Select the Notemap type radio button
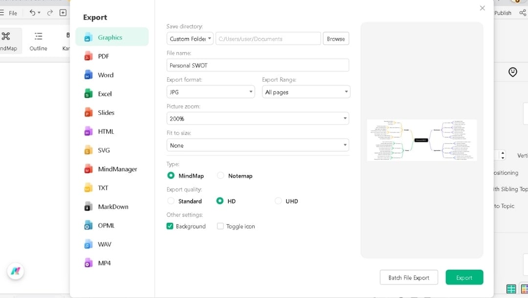This screenshot has height=298, width=528. coord(220,175)
